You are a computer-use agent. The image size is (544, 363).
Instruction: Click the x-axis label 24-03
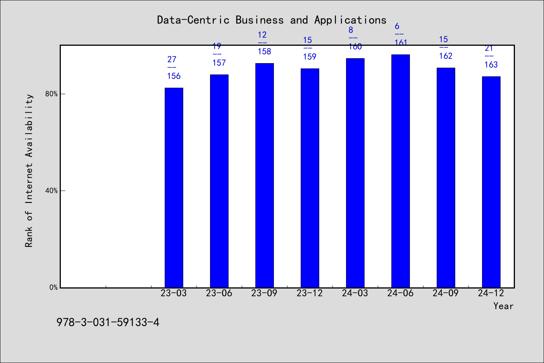[x=355, y=293]
